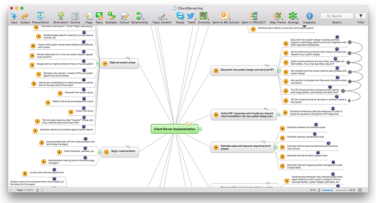Expand the Map Theme dropdown
Image resolution: width=376 pixels, height=203 pixels.
click(279, 16)
